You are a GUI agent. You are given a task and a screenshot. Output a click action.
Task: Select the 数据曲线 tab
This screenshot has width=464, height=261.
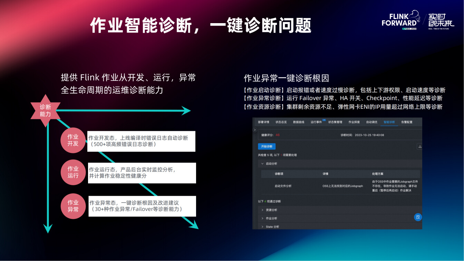(x=299, y=122)
